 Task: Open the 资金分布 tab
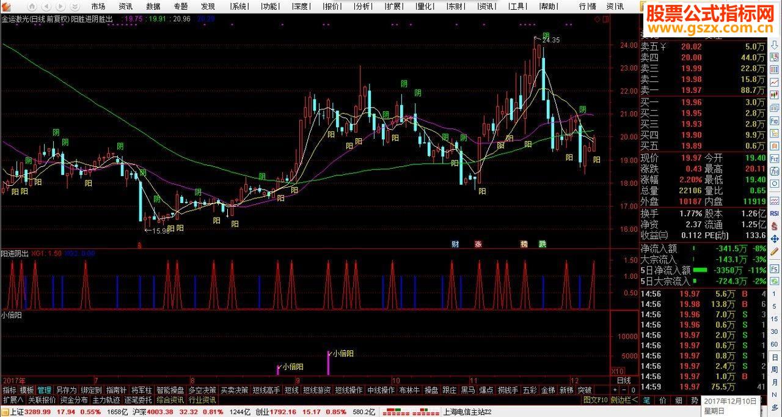[74, 400]
